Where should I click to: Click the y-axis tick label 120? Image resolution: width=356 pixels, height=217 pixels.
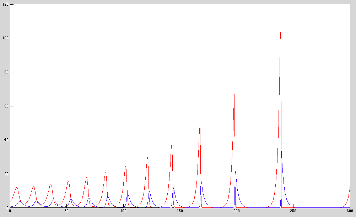coord(5,5)
